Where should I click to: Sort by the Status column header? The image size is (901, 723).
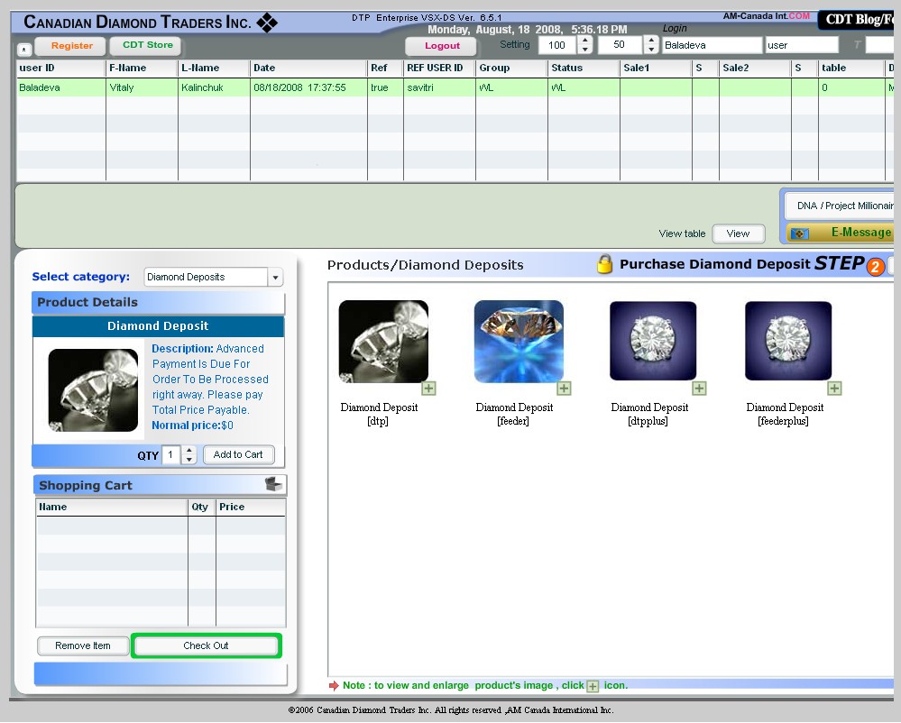tap(584, 69)
